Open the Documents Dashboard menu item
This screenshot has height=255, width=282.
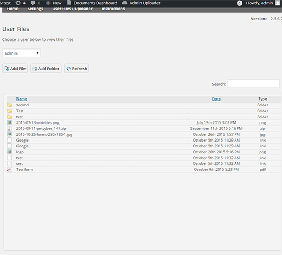tap(92, 3)
